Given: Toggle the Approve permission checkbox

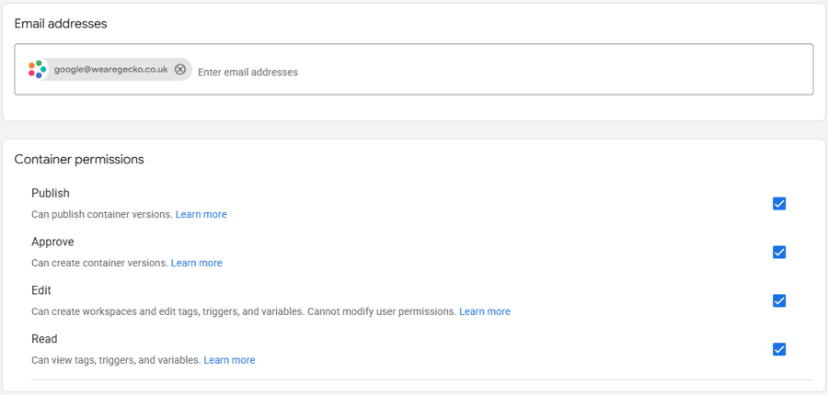Looking at the screenshot, I should coord(779,252).
